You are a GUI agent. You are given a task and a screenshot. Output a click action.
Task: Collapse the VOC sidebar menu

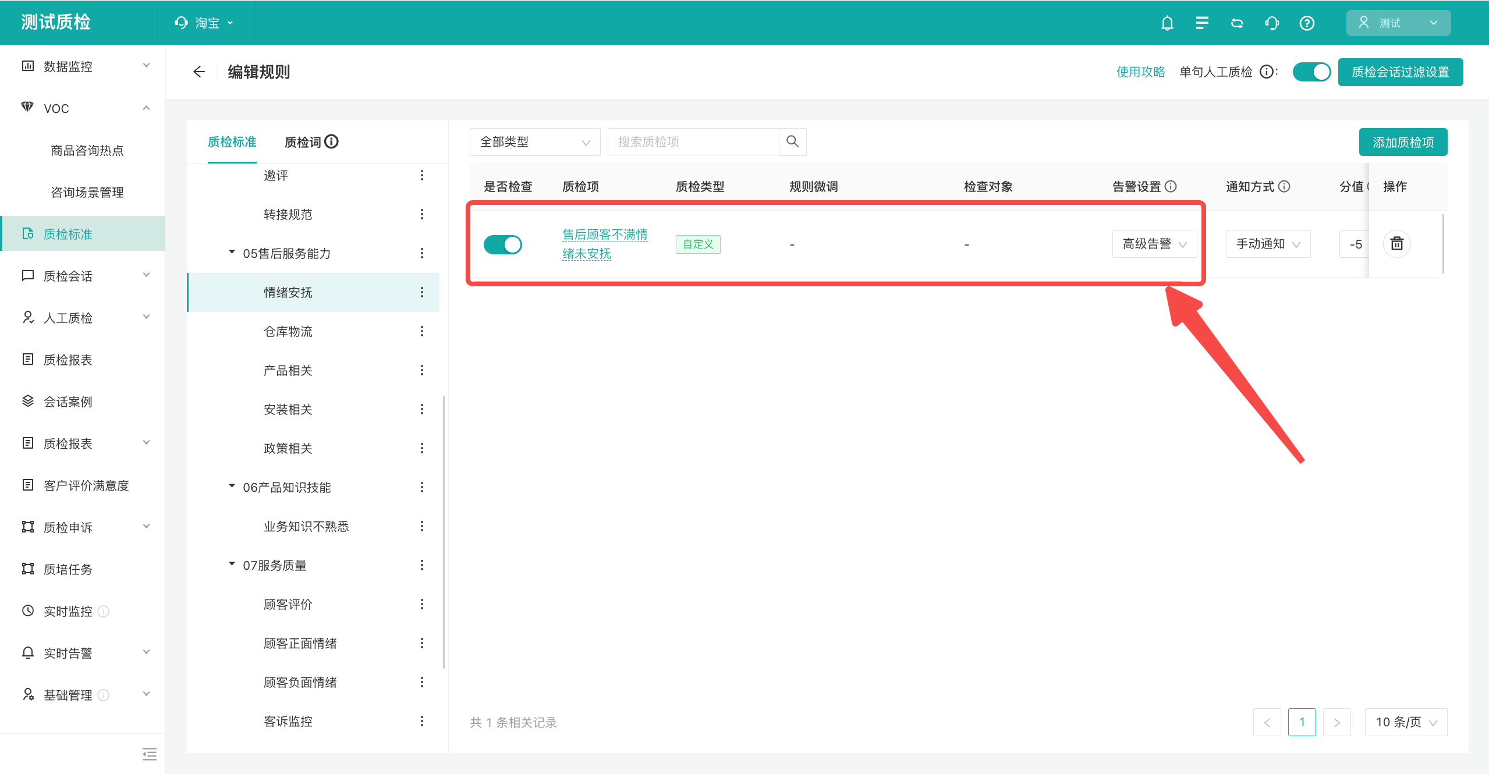83,108
